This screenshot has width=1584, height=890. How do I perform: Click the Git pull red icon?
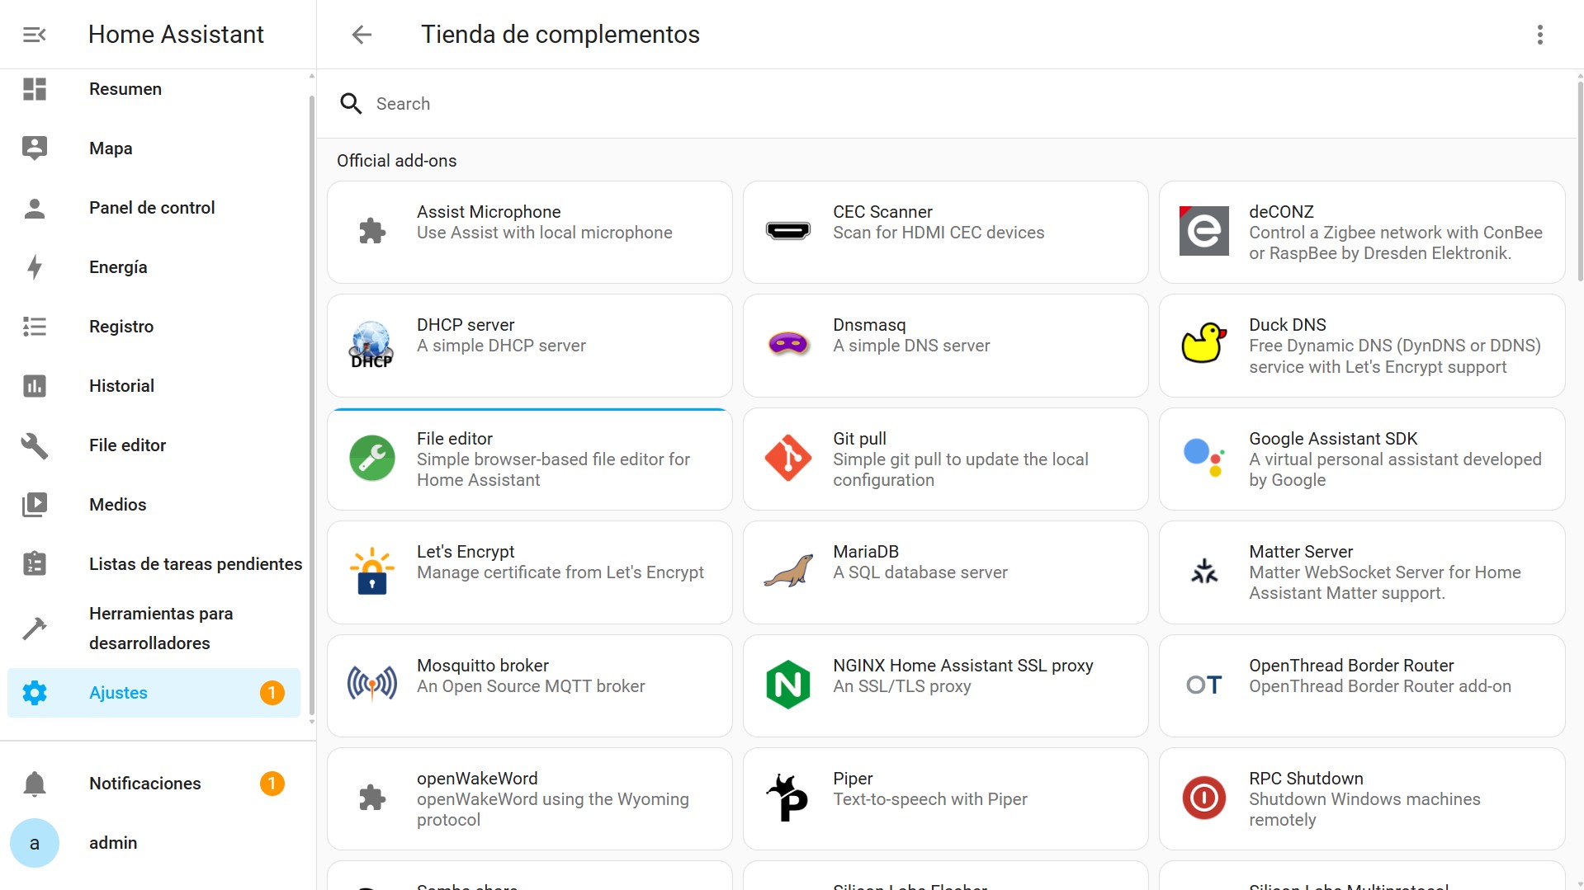(788, 459)
